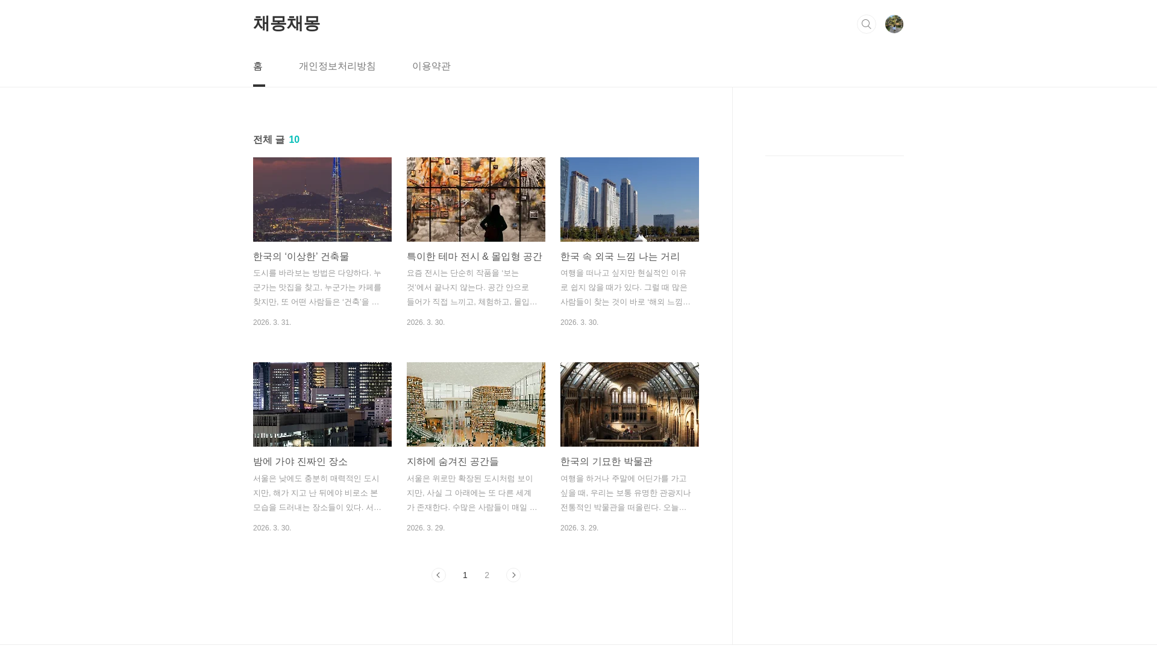This screenshot has height=651, width=1157.
Task: Go to next page arrow
Action: pyautogui.click(x=513, y=575)
